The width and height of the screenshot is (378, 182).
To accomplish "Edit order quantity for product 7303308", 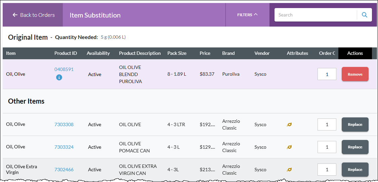I will (x=327, y=124).
